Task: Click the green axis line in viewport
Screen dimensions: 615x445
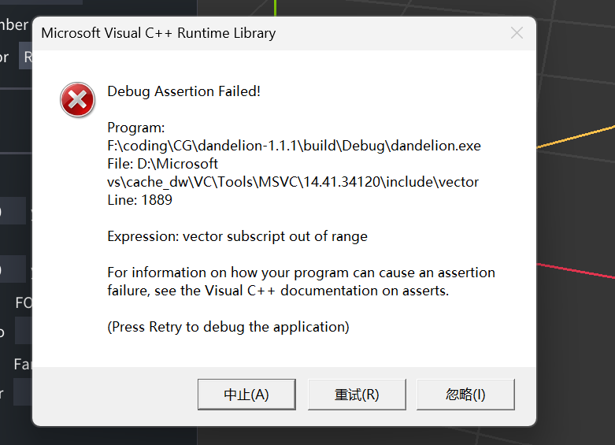Action: pos(275,8)
